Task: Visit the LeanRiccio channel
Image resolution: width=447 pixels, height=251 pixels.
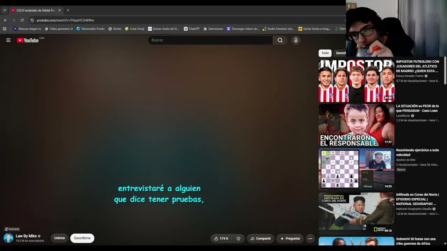Action: (x=403, y=116)
